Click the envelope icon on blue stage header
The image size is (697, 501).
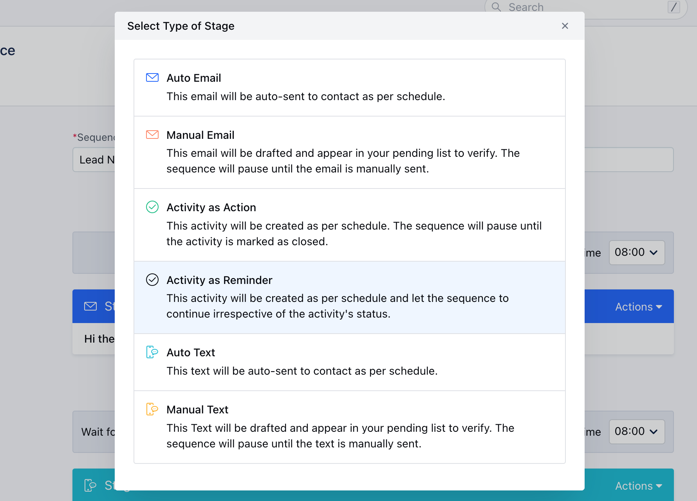pyautogui.click(x=90, y=306)
